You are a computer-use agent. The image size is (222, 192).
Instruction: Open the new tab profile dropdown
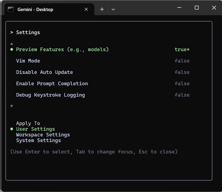click(113, 9)
